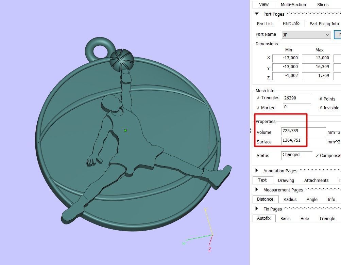Viewport: 341px width, 265px height.
Task: Click the '# Points' label
Action: (x=327, y=99)
